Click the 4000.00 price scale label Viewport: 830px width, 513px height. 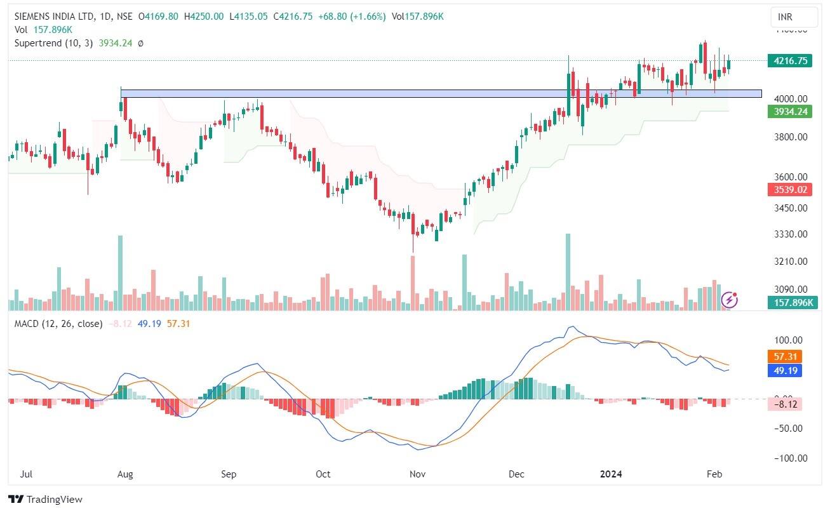(790, 99)
